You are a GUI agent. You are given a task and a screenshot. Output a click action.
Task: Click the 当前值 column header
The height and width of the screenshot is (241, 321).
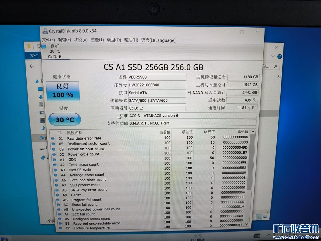coord(165,132)
